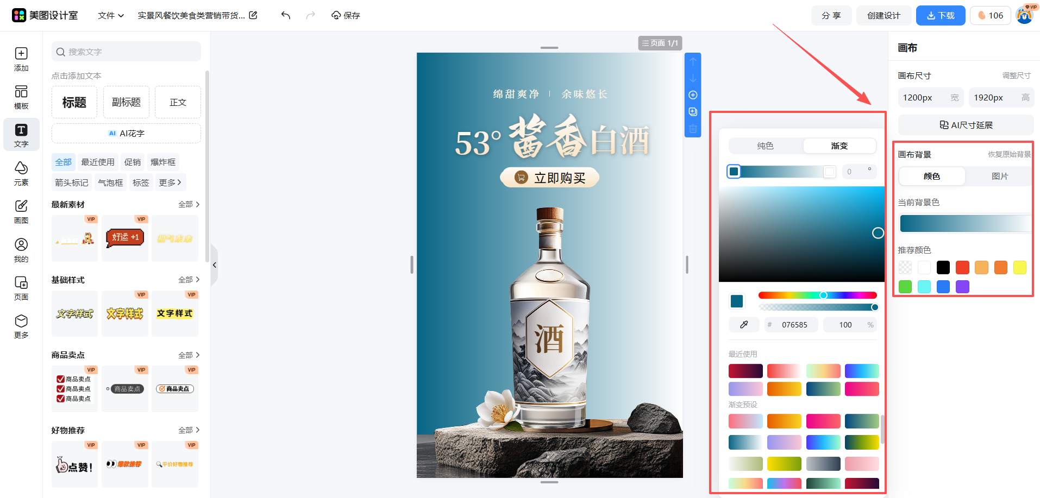
Task: Select the 促销 category tab
Action: (x=132, y=162)
